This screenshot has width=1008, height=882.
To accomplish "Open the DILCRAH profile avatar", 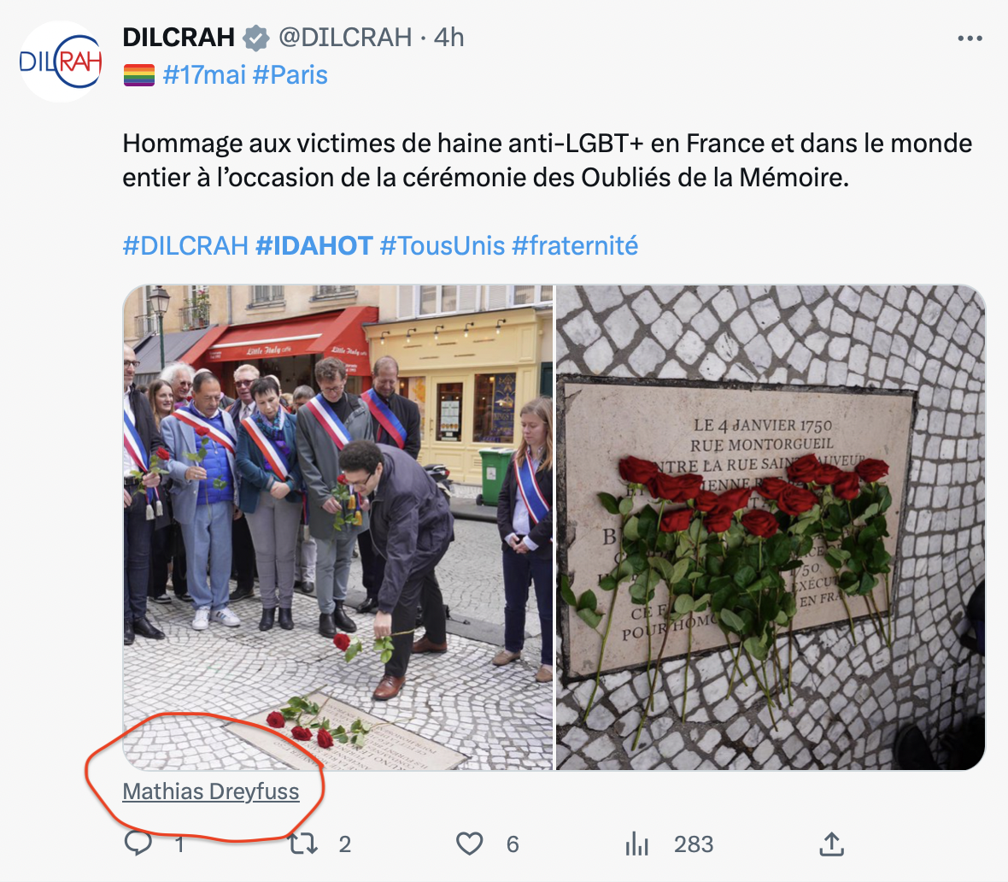I will tap(61, 62).
